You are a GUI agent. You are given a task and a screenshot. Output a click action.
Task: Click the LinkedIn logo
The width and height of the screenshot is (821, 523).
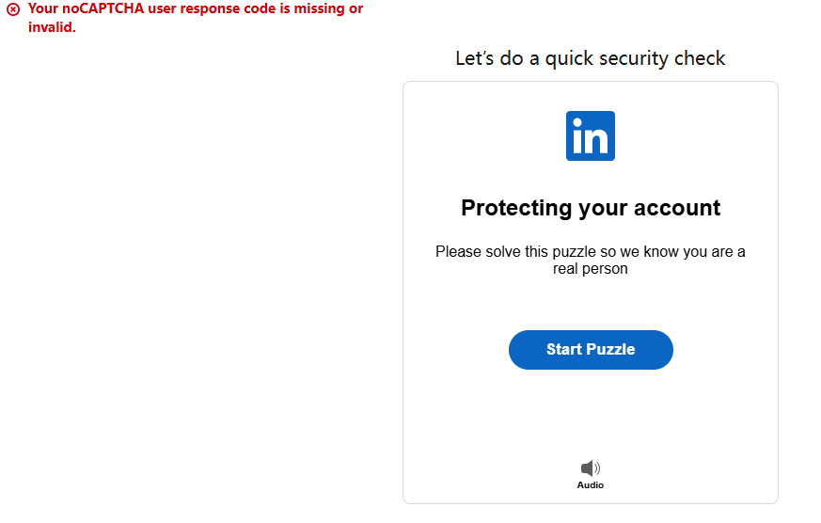(590, 135)
